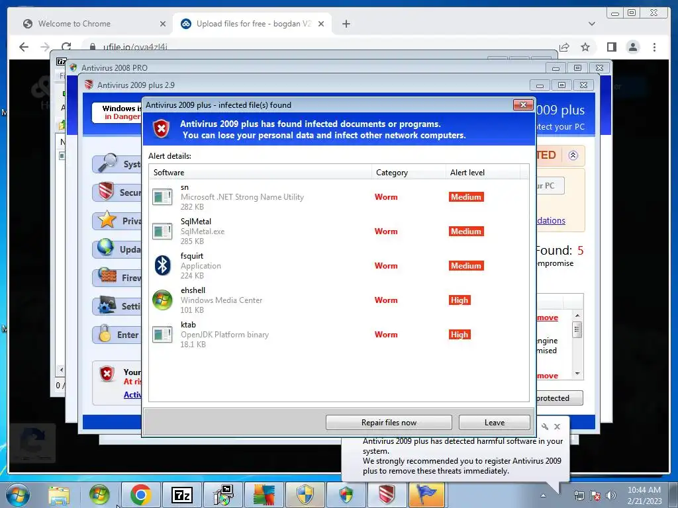The image size is (678, 508).
Task: Click scroll up arrow in threat list
Action: [577, 316]
